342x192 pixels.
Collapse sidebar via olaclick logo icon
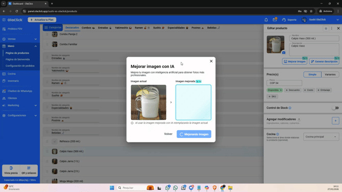tap(4, 20)
